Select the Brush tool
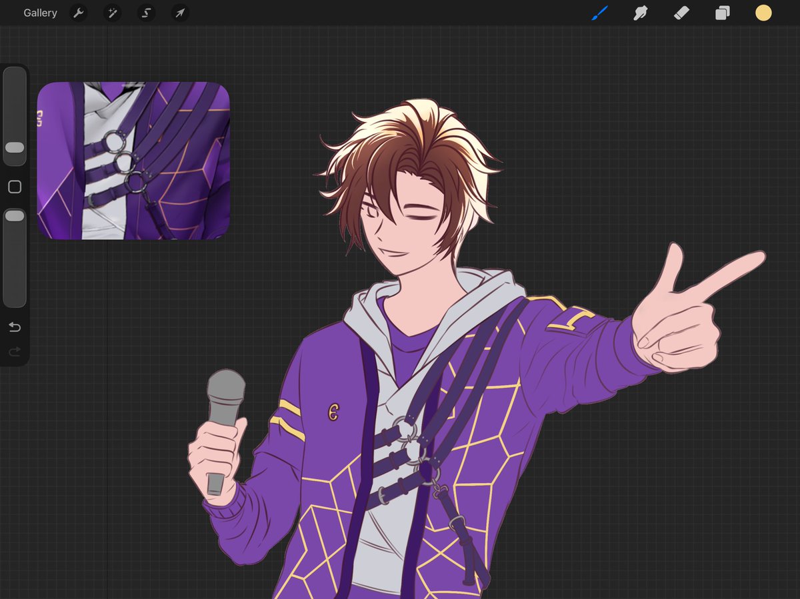This screenshot has height=599, width=800. [599, 13]
